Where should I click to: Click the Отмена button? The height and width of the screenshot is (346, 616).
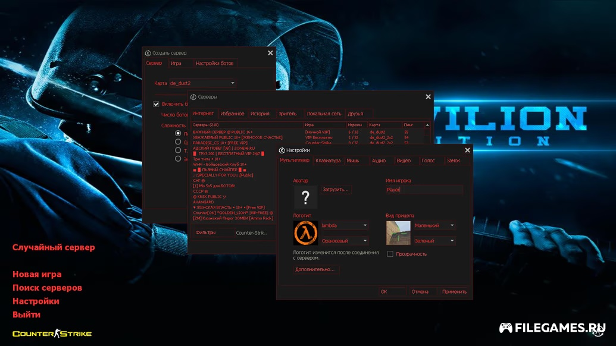423,291
